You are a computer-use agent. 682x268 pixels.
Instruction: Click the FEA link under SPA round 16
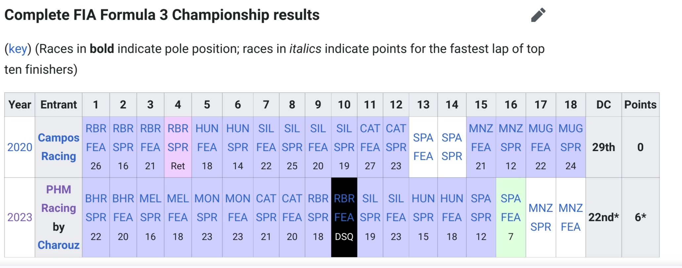coord(511,217)
